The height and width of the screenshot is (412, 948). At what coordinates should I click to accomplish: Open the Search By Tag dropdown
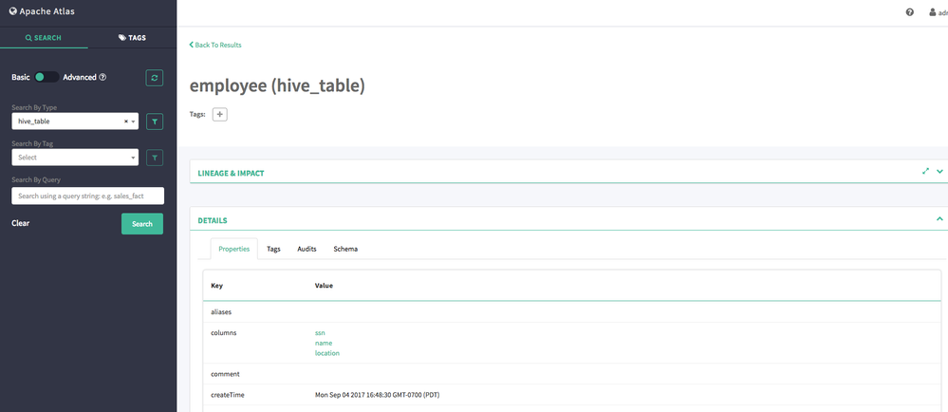point(75,158)
